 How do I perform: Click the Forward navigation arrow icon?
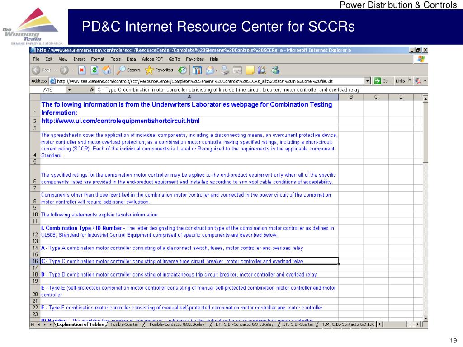[64, 70]
